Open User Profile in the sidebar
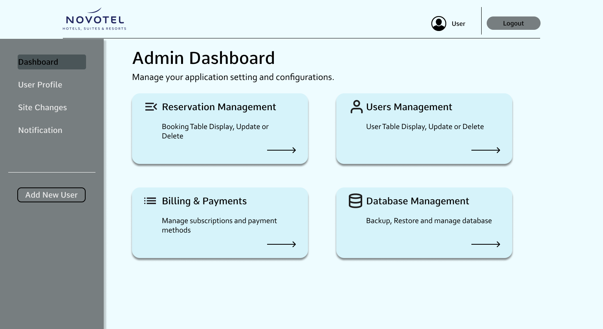Image resolution: width=603 pixels, height=329 pixels. pos(40,85)
